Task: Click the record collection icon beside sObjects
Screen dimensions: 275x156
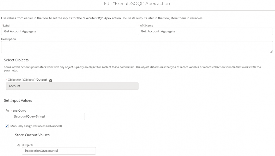Action: [18, 145]
